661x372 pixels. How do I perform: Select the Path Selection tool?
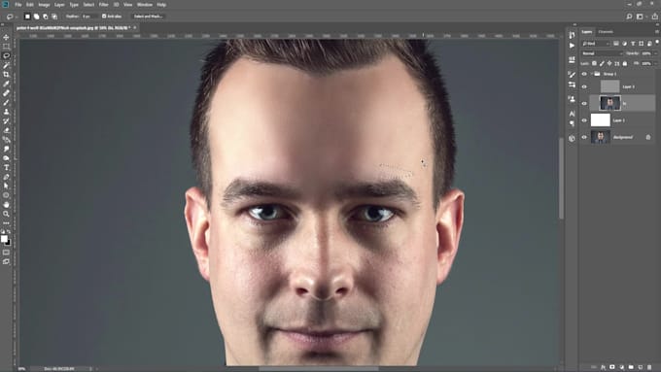(6, 186)
